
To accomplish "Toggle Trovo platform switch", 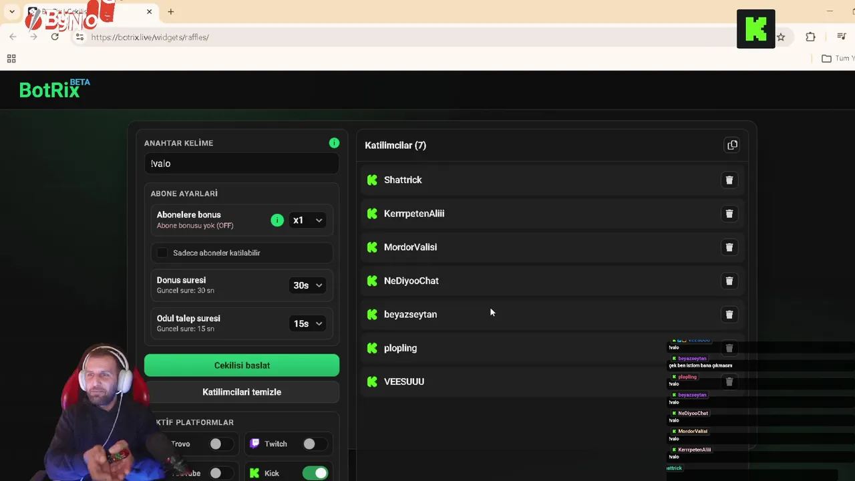I will (x=221, y=444).
